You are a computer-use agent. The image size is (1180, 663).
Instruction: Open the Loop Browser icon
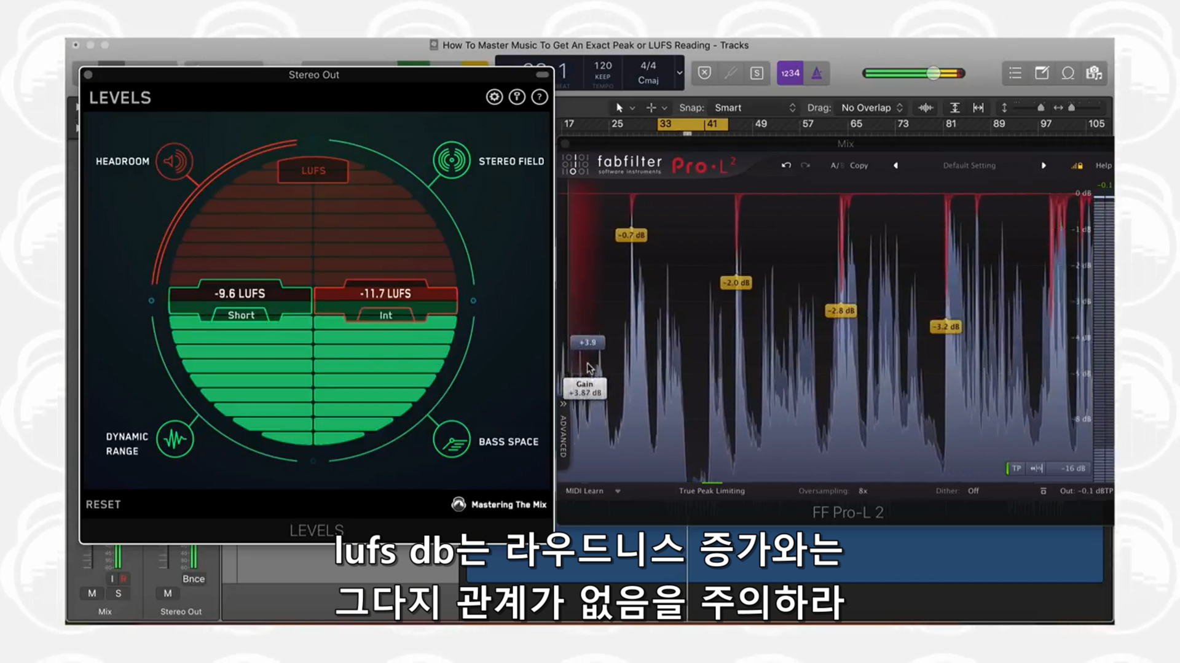1068,73
